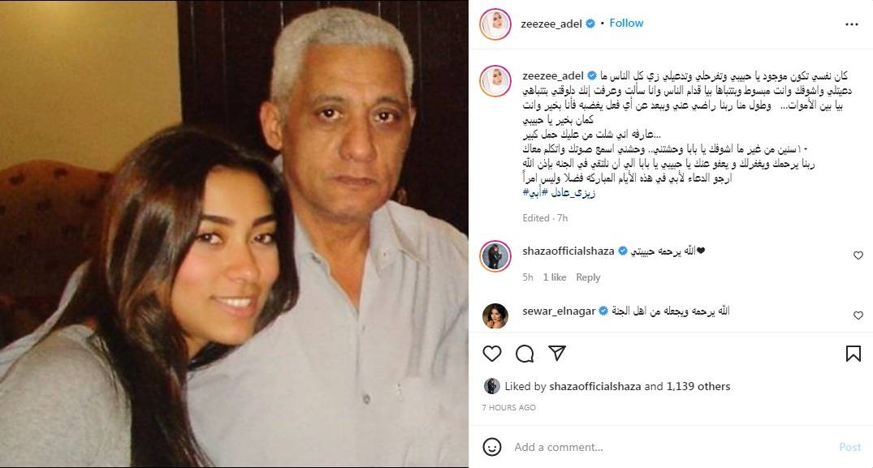Share post via paper plane icon

pyautogui.click(x=557, y=353)
